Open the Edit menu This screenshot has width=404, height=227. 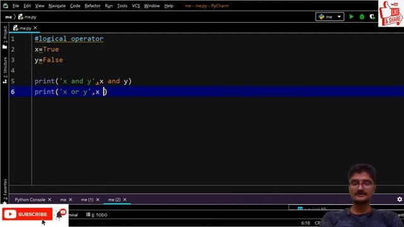(x=27, y=6)
